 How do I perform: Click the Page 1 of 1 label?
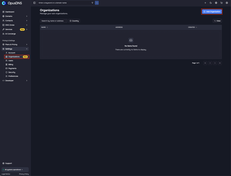195,63
